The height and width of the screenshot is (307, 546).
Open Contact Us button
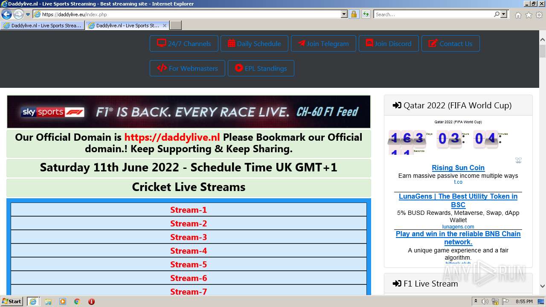[450, 43]
